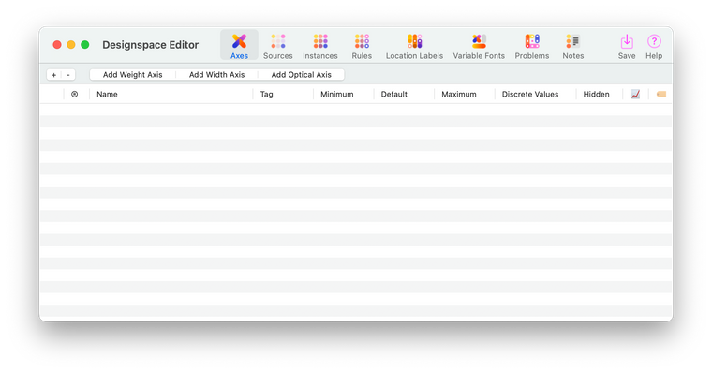Open the Rules section
The width and height of the screenshot is (712, 373).
[362, 46]
